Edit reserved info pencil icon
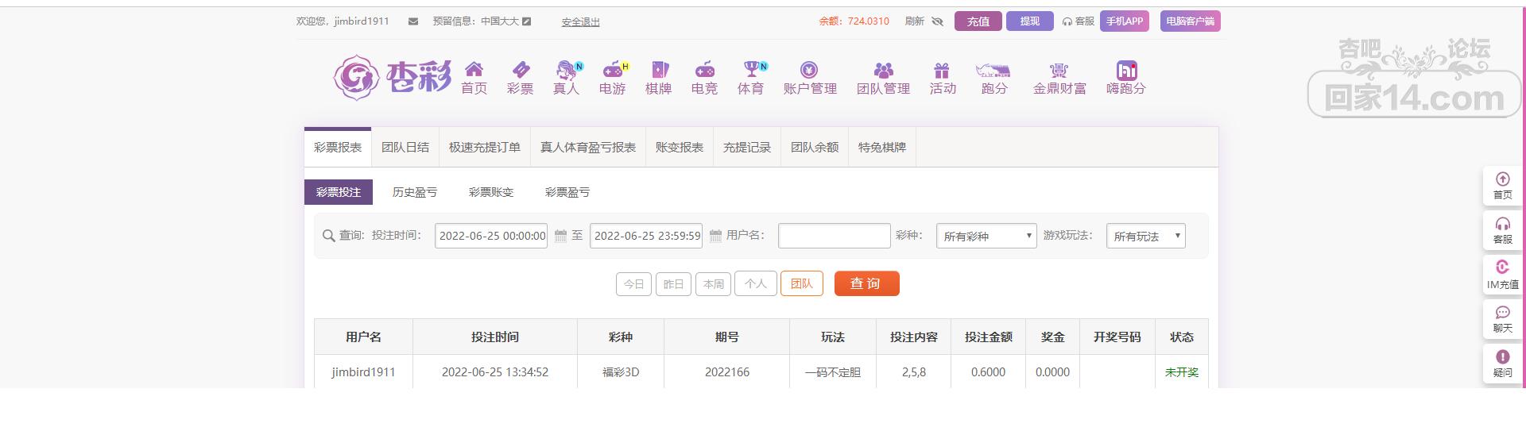Image resolution: width=1526 pixels, height=435 pixels. (x=526, y=21)
